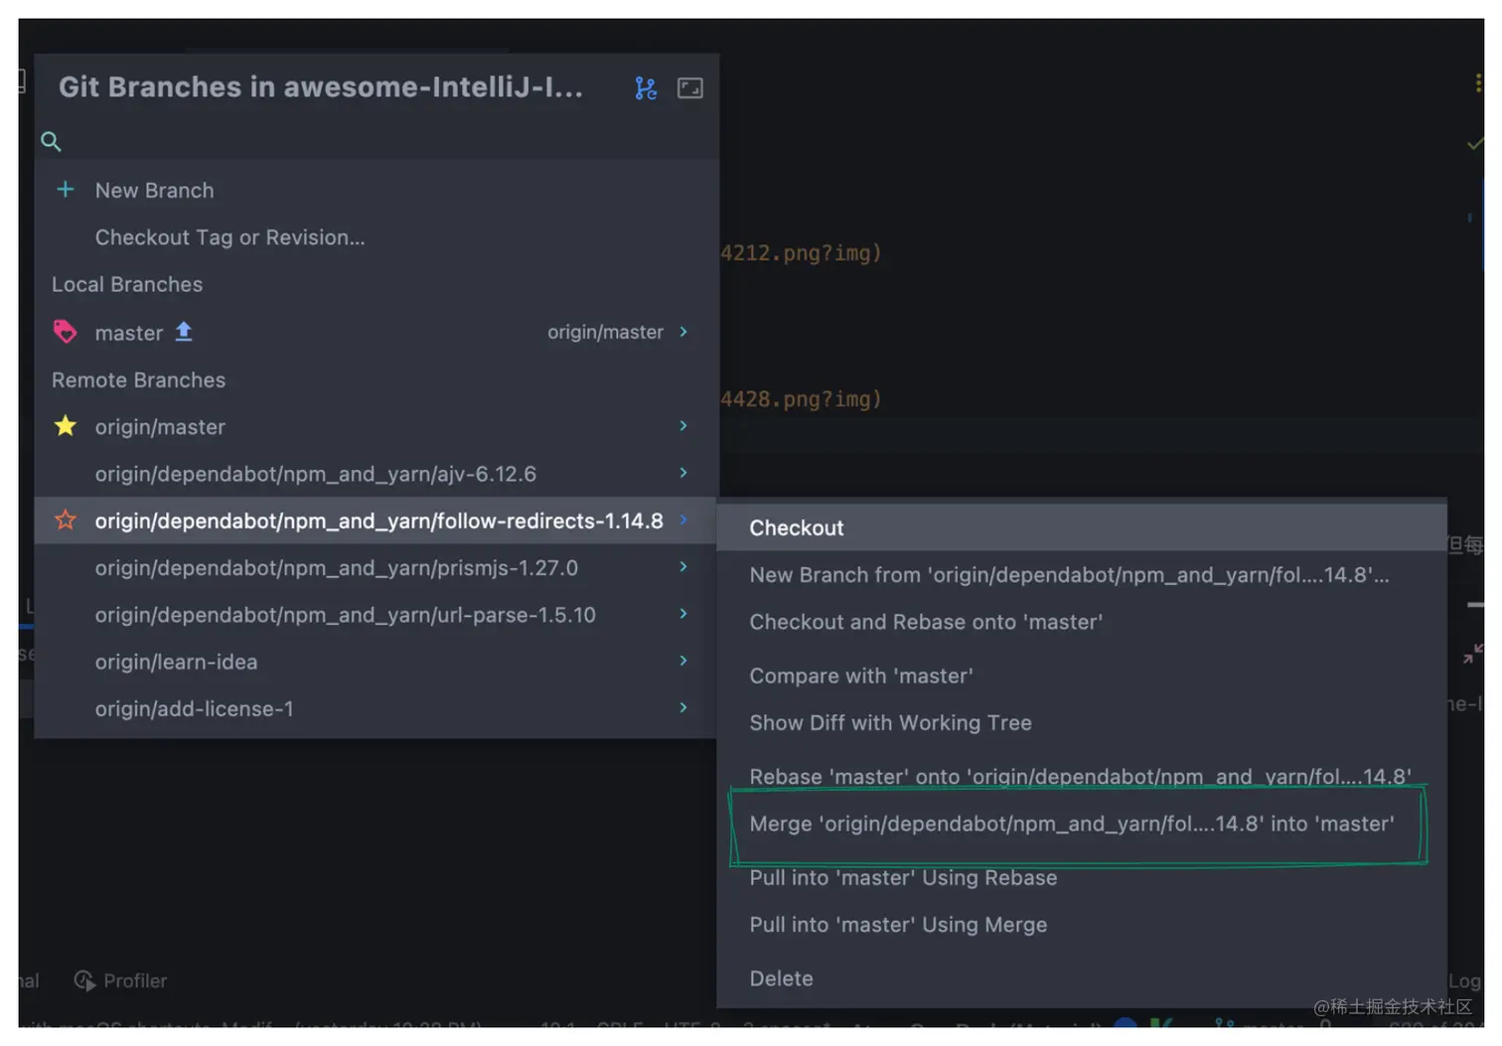Expand origin/master chevron
The width and height of the screenshot is (1502, 1046).
683,425
